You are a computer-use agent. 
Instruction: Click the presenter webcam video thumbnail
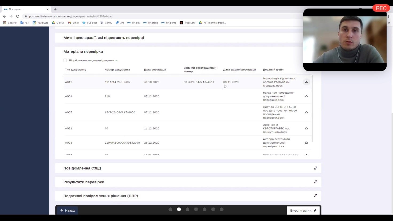pos(345,40)
